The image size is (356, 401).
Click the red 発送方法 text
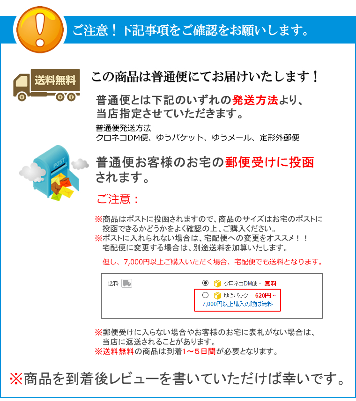coord(255,100)
